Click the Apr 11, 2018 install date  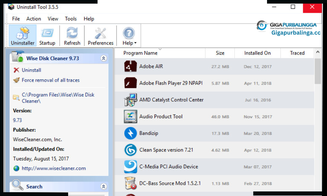258,83
